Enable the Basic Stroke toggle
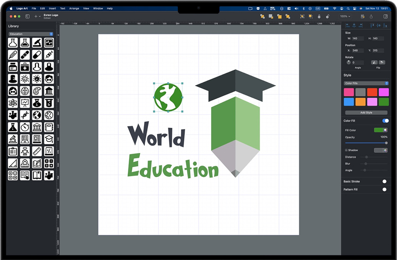 click(384, 181)
